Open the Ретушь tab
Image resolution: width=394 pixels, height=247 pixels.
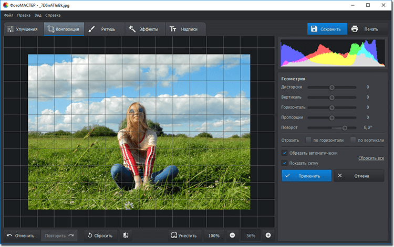(105, 29)
